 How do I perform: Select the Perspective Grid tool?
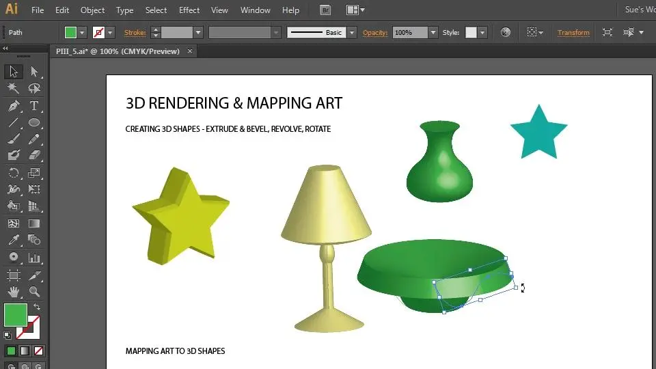34,206
